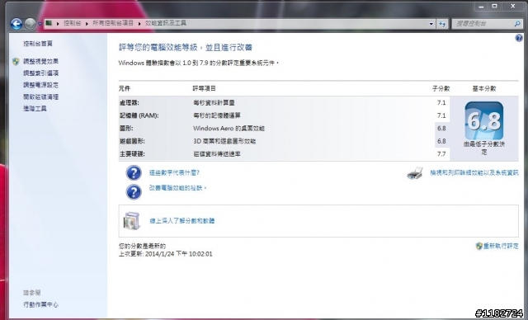Select the 記憶體 (RAM) row label

(x=139, y=115)
